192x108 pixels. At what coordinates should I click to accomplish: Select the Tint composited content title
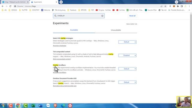(61, 52)
